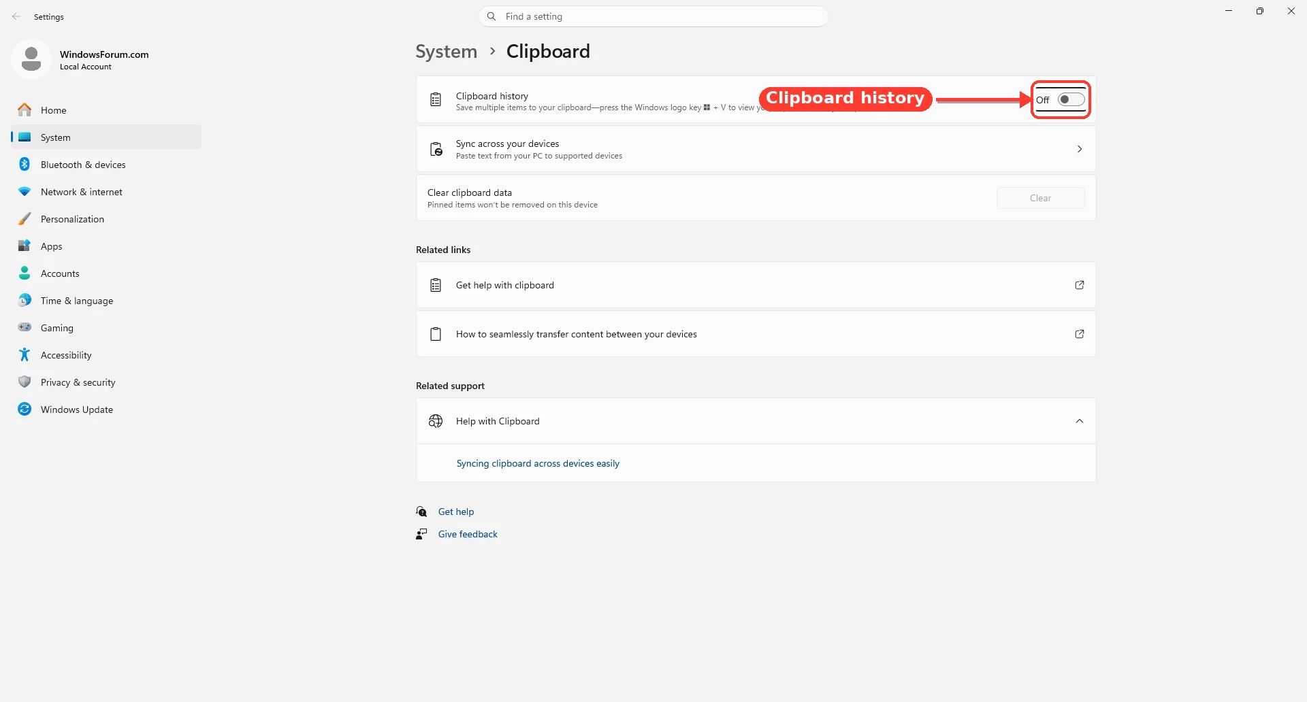Click the Gaming controller icon

(x=25, y=327)
